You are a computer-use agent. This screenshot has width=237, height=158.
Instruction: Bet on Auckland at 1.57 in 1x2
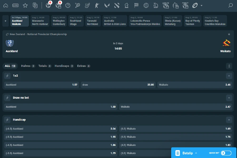41,85
